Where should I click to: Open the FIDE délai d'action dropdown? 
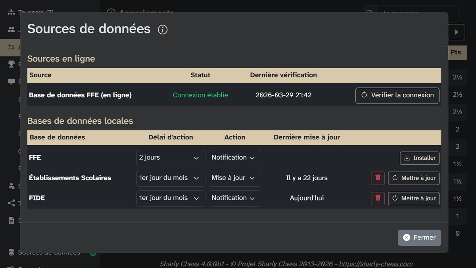[170, 198]
